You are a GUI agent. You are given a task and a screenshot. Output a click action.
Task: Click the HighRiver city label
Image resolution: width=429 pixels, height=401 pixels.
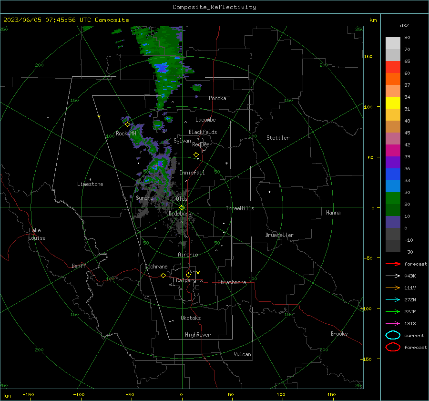point(198,335)
